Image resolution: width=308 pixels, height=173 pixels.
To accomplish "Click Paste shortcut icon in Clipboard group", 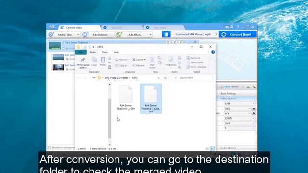I will click(x=110, y=67).
